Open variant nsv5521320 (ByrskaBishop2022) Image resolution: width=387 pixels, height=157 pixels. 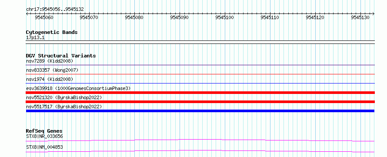(x=64, y=97)
